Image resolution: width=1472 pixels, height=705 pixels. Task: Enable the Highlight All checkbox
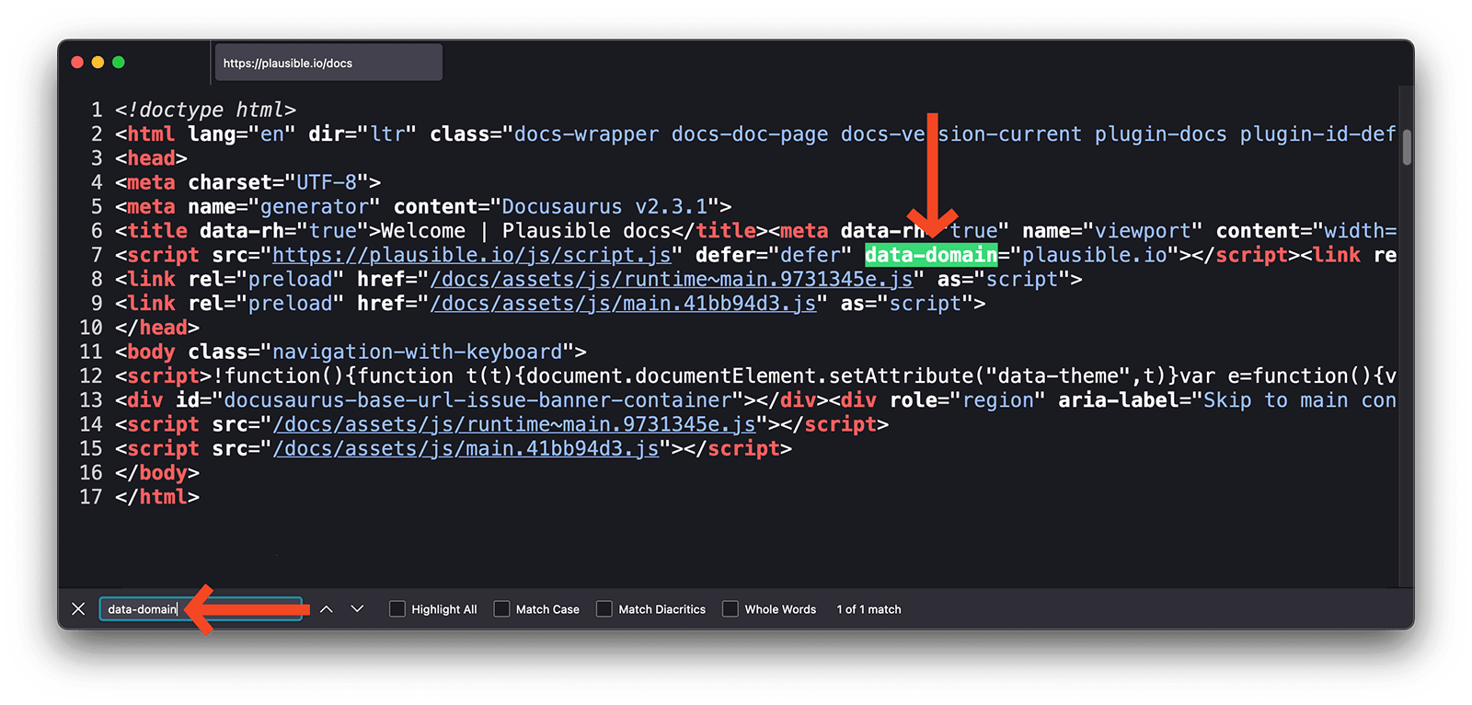397,609
